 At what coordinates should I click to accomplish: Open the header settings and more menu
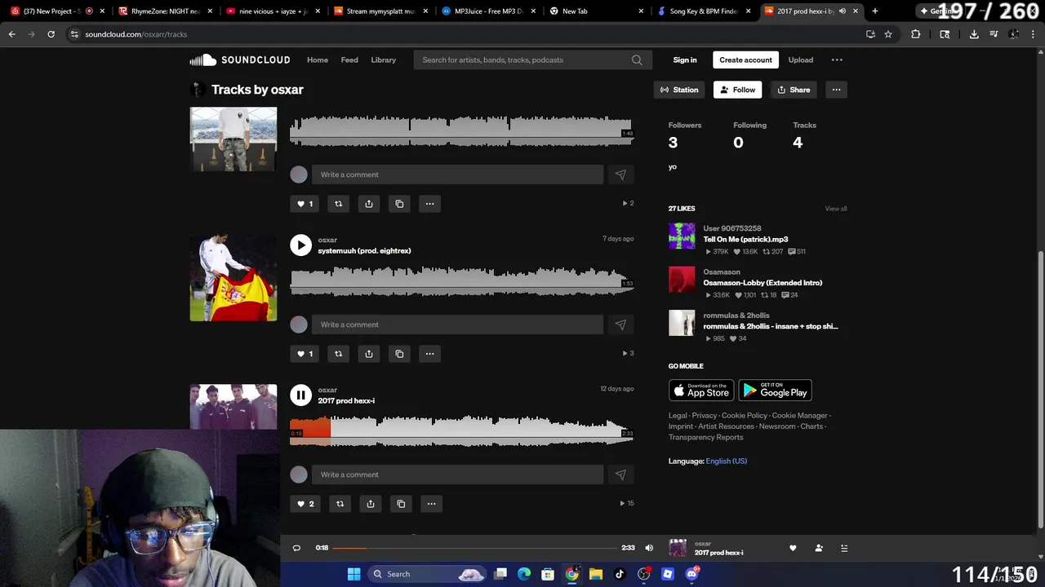point(837,60)
